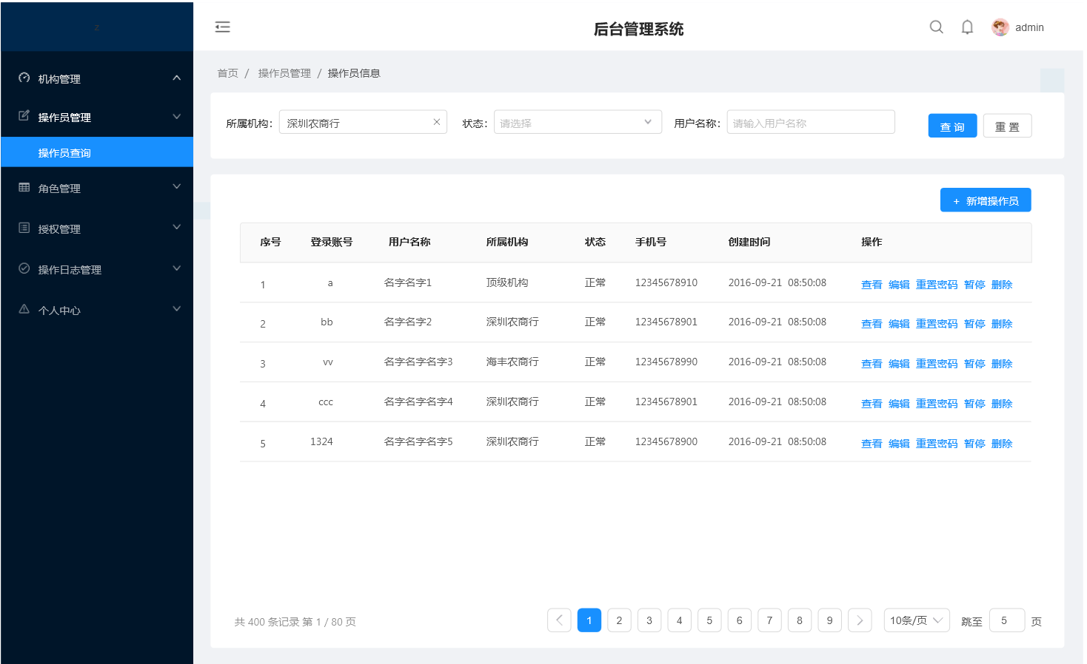Viewport: 1087px width, 664px height.
Task: Toggle the sidebar collapse icon
Action: pyautogui.click(x=222, y=27)
